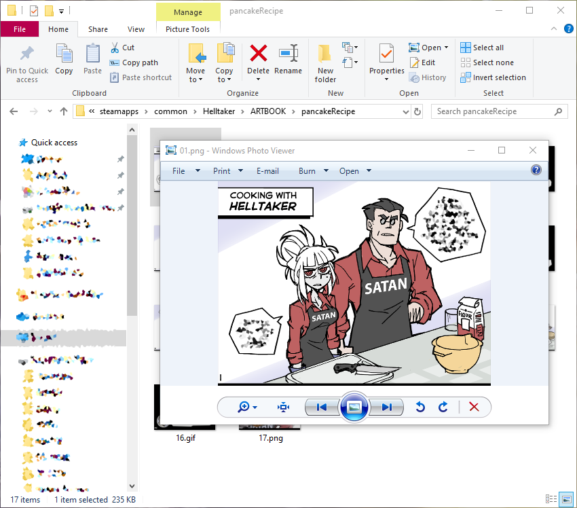Click the Paste clipboard icon
This screenshot has height=508, width=577.
coord(92,54)
